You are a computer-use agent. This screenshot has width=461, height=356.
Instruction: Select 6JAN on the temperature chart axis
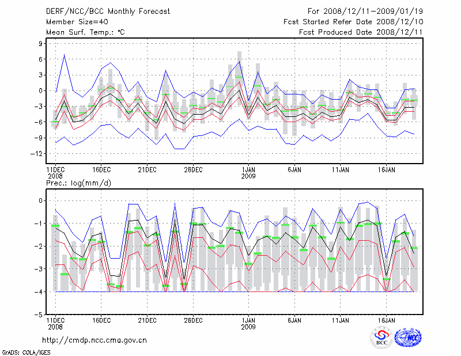coord(294,169)
